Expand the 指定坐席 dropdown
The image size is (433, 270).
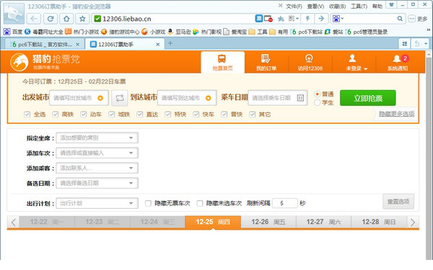(97, 138)
